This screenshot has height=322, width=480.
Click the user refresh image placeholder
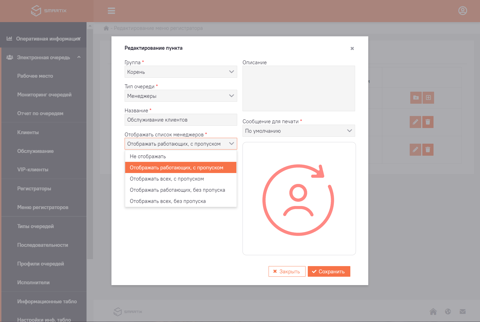click(299, 198)
